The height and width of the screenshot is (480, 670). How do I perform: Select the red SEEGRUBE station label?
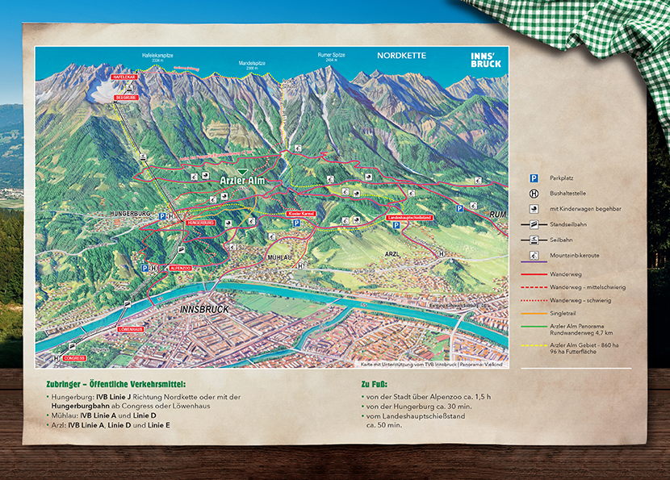126,98
